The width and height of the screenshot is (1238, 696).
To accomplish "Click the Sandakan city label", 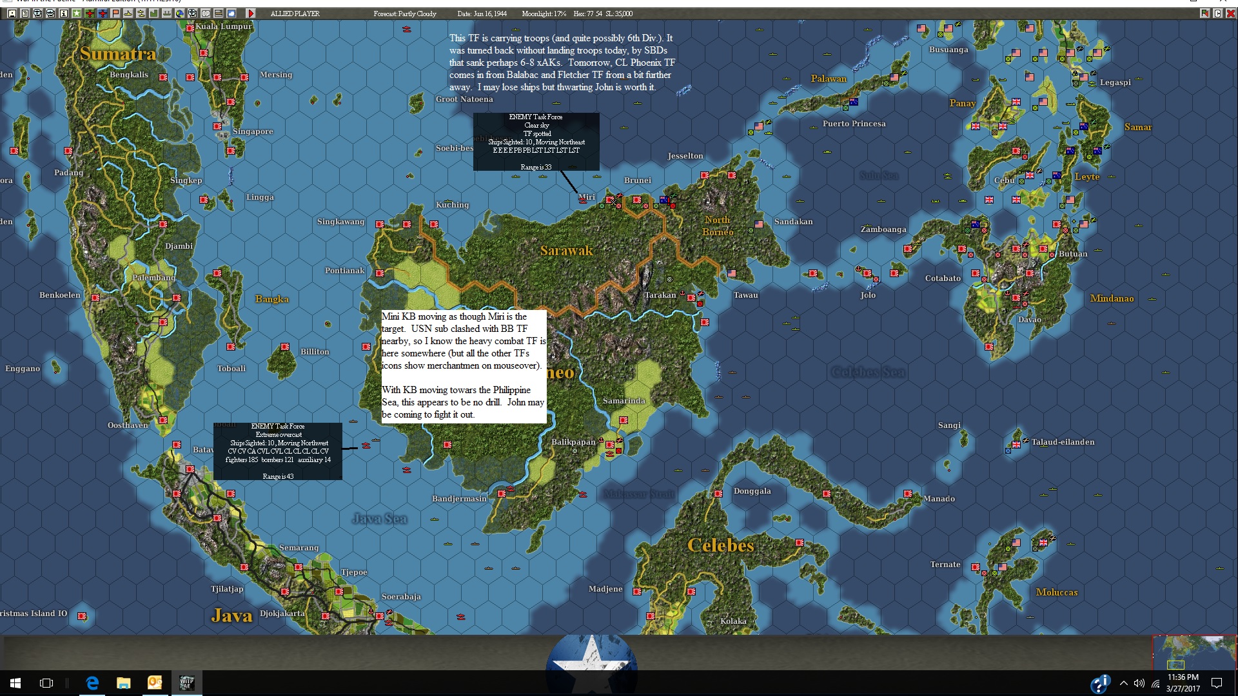I will 793,222.
